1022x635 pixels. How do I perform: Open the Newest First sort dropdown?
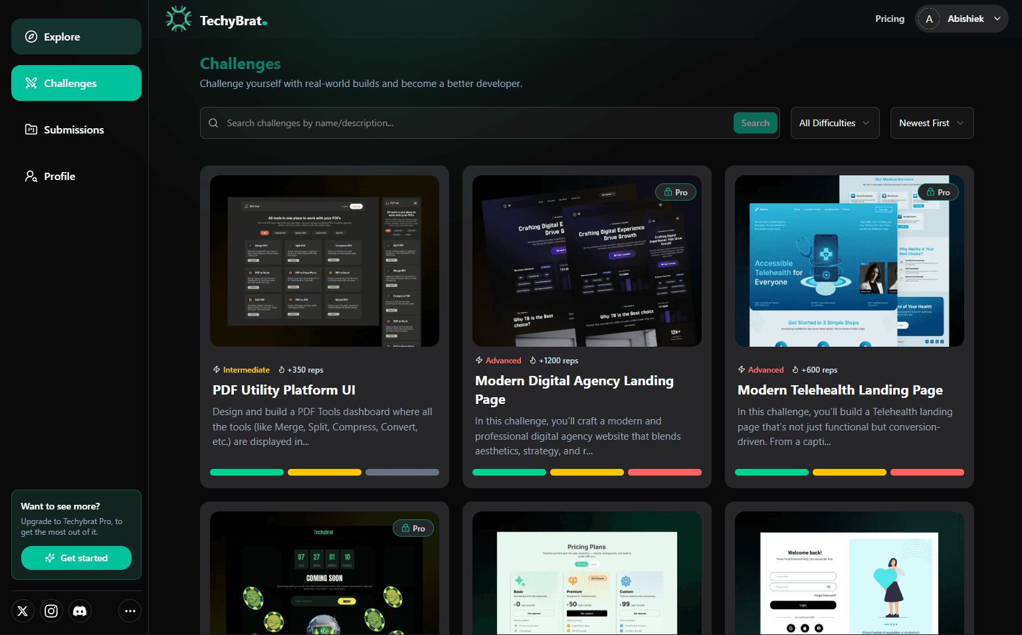(x=931, y=123)
